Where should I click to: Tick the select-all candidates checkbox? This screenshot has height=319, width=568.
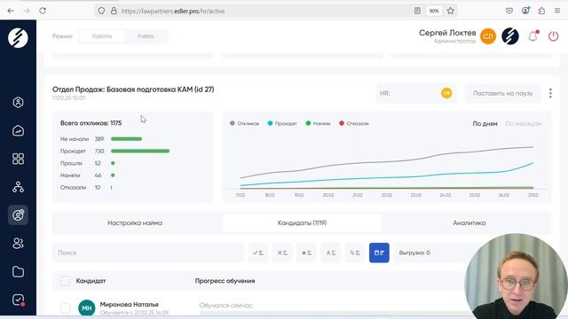(65, 281)
